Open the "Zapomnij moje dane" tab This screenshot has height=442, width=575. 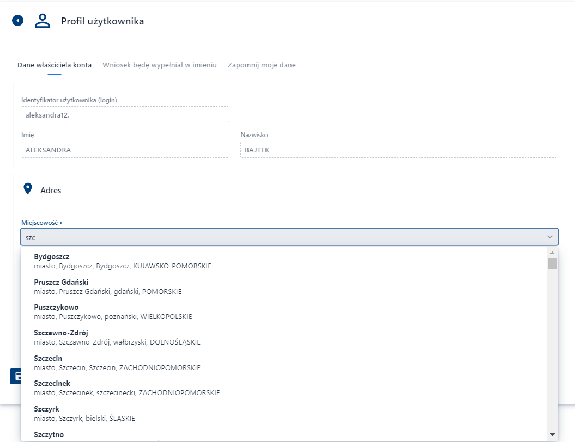coord(262,65)
